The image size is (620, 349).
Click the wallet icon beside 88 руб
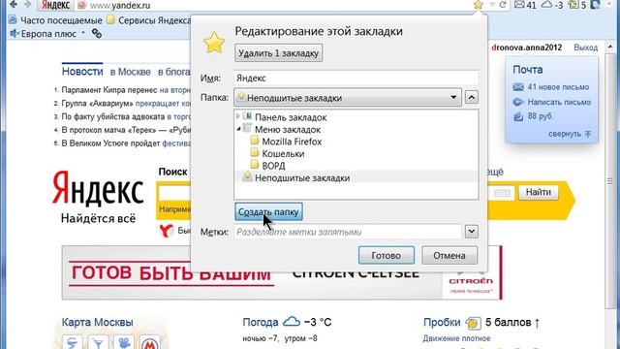click(x=518, y=116)
